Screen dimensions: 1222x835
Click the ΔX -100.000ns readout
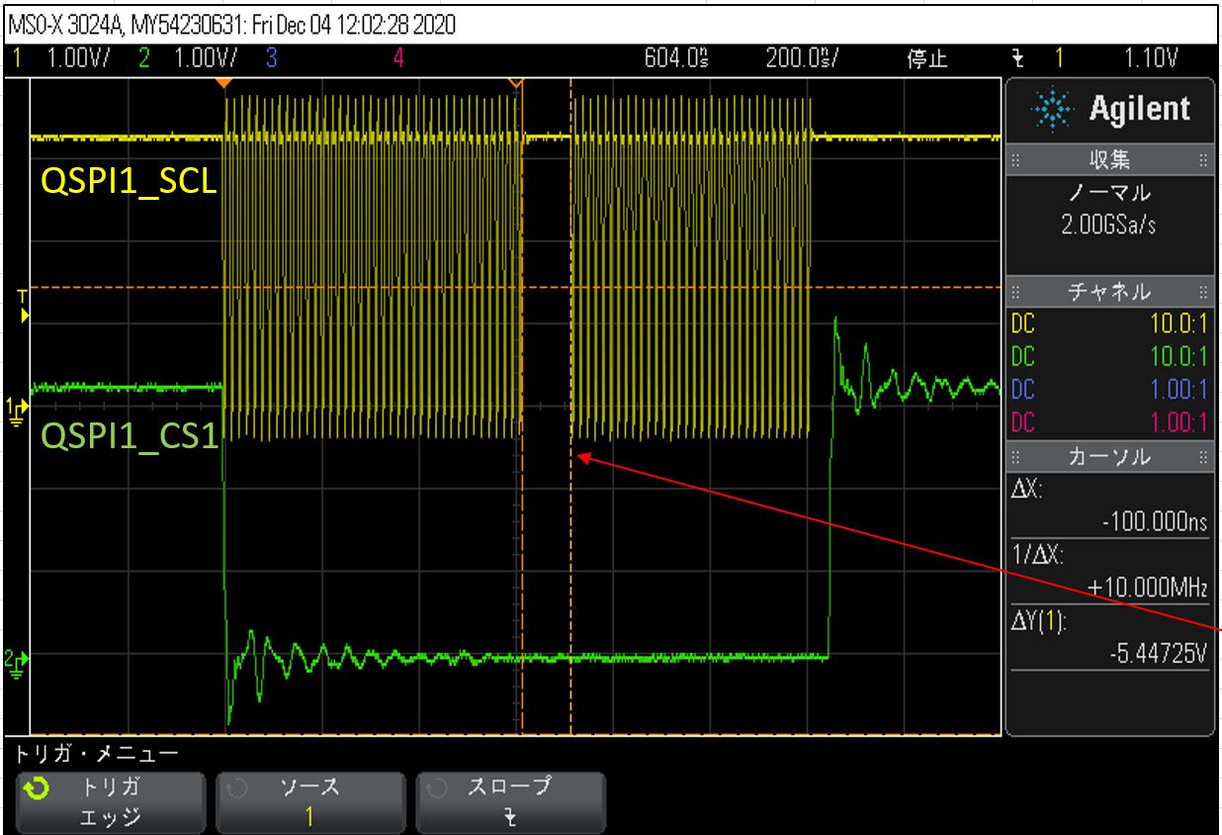point(1109,508)
